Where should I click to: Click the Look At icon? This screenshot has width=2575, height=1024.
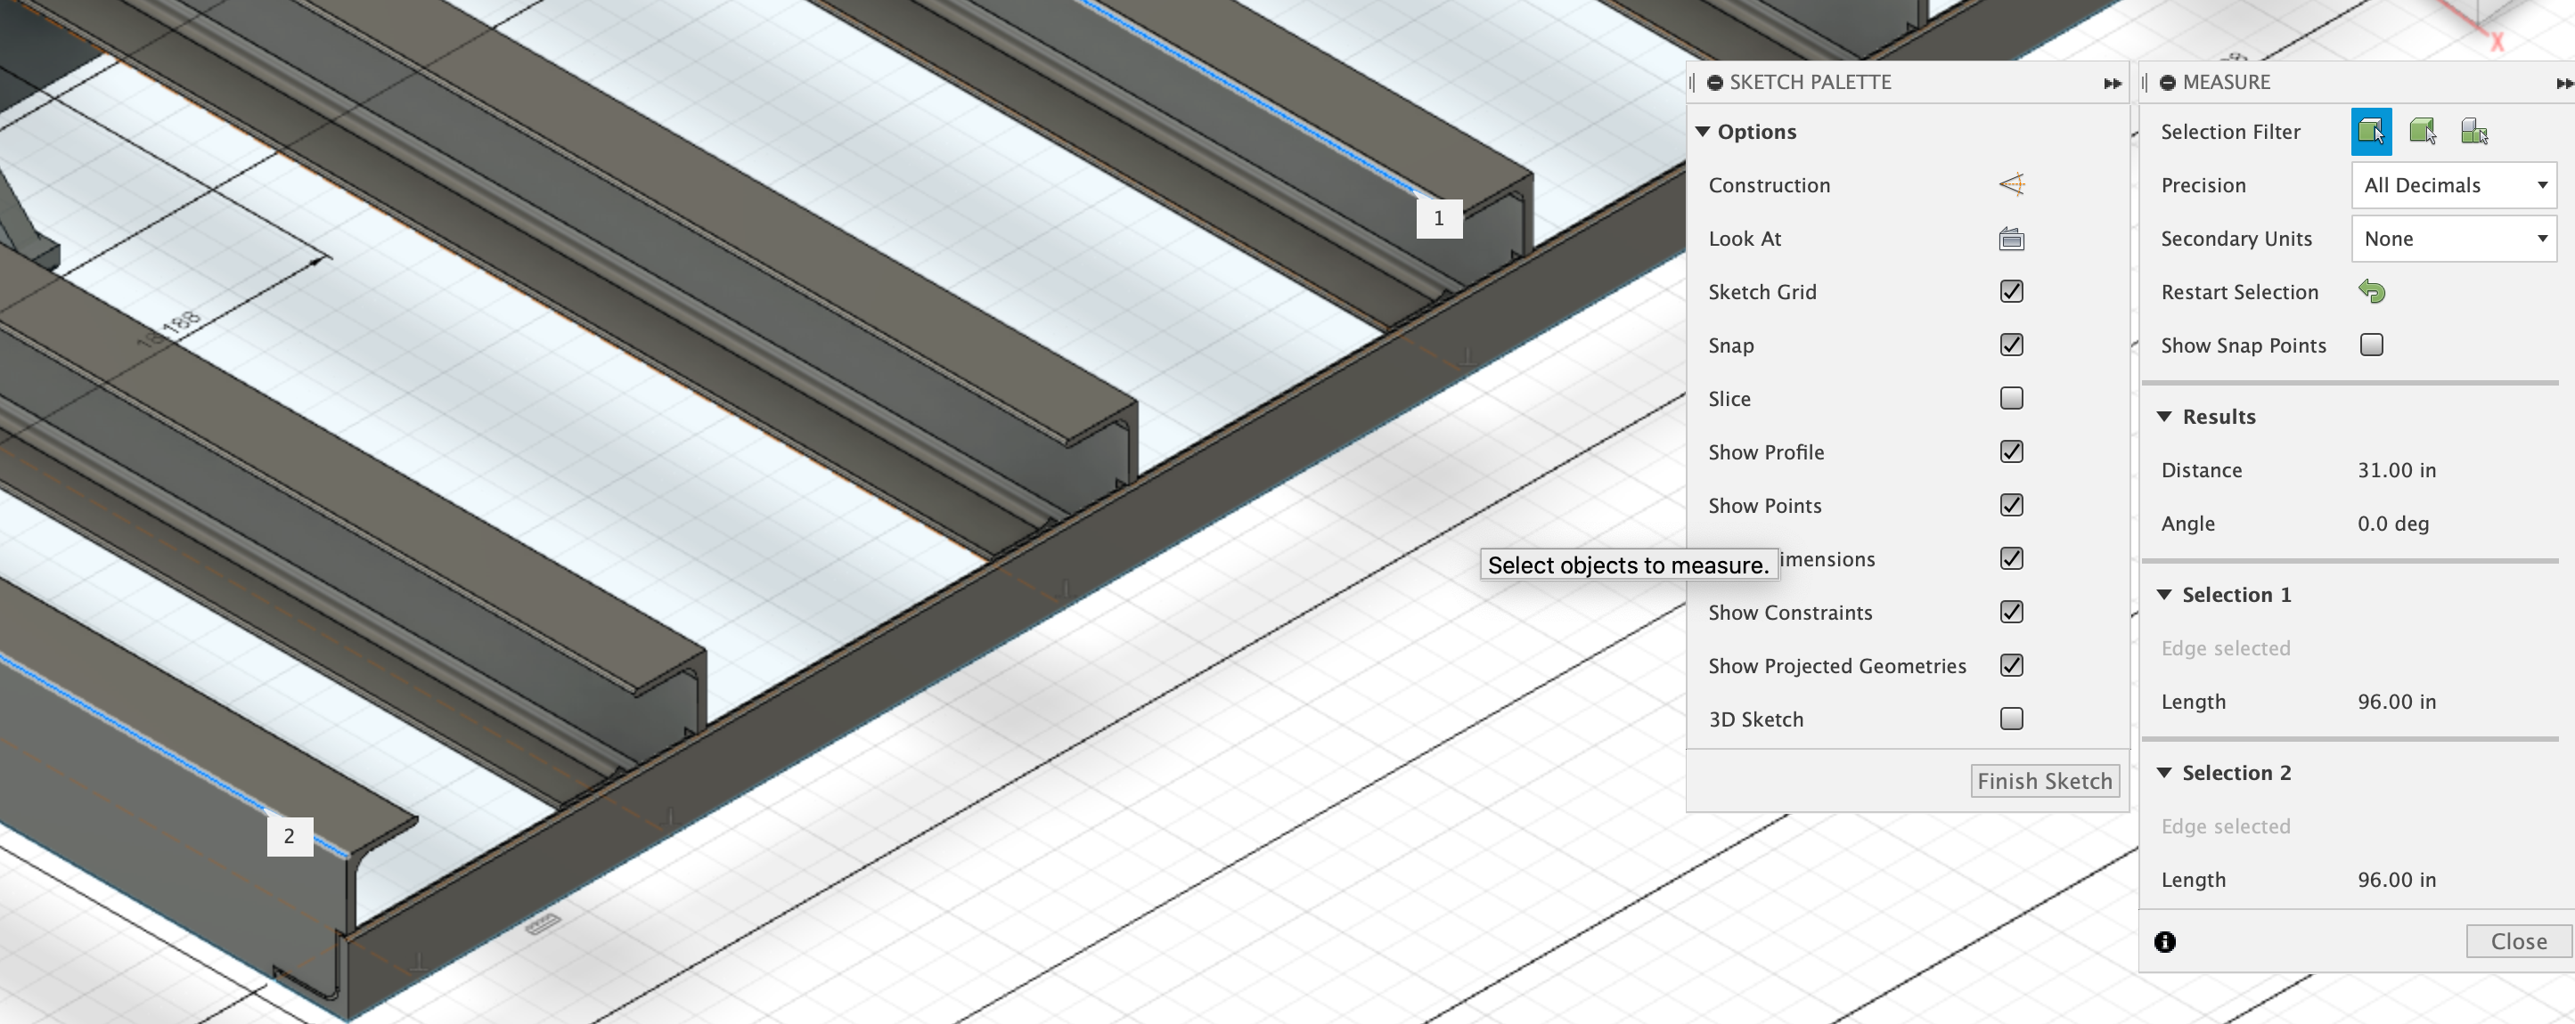pyautogui.click(x=2011, y=239)
